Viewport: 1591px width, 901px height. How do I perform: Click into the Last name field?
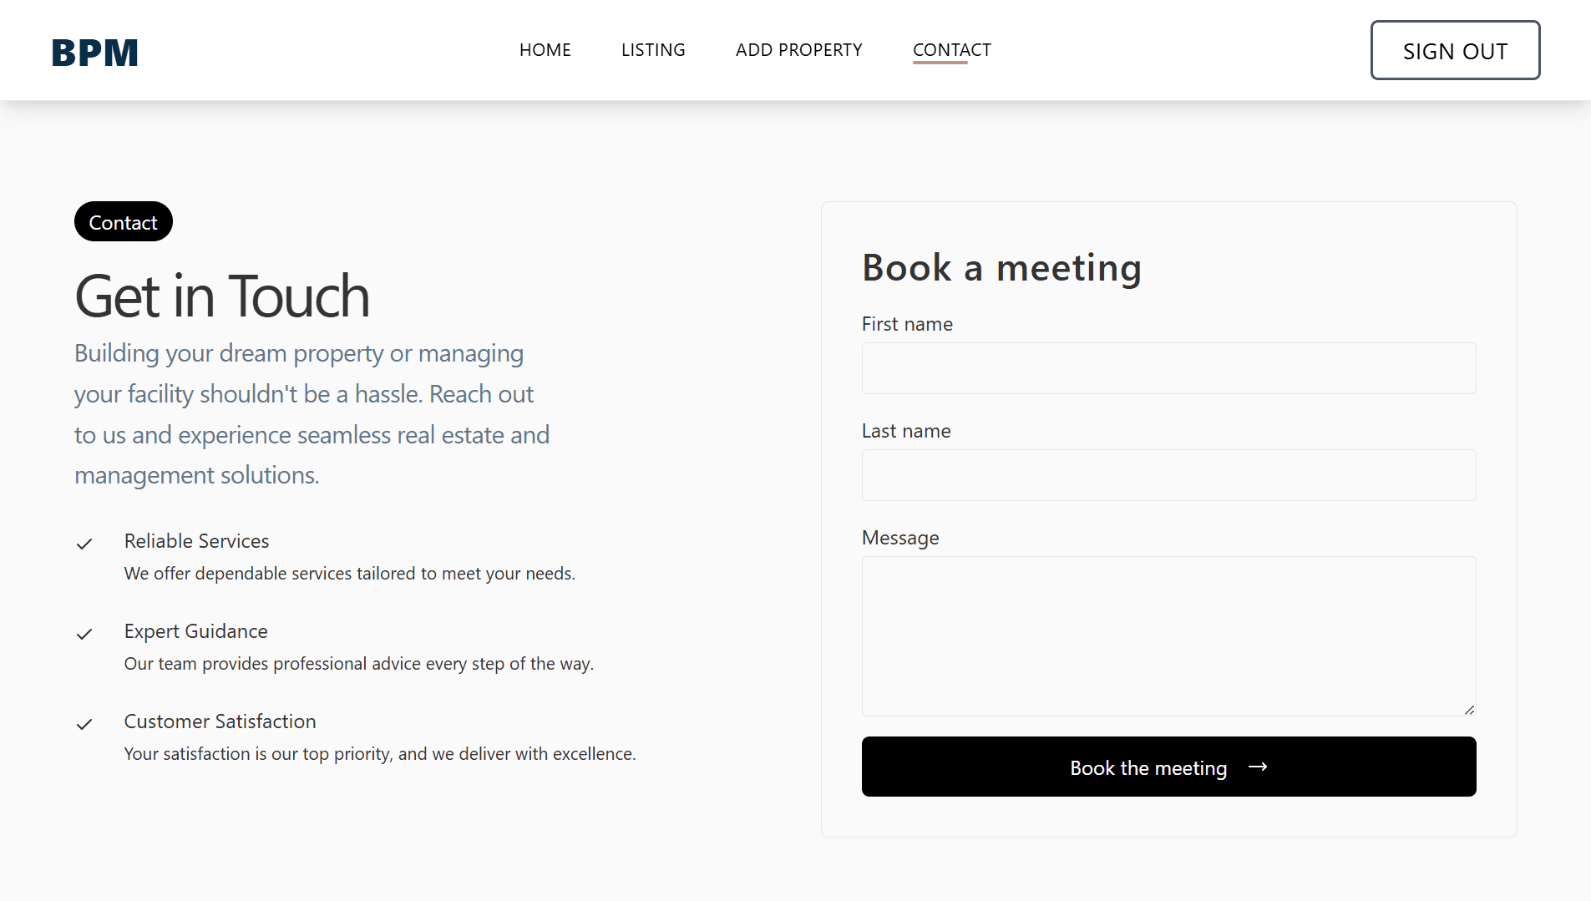[x=1168, y=475]
